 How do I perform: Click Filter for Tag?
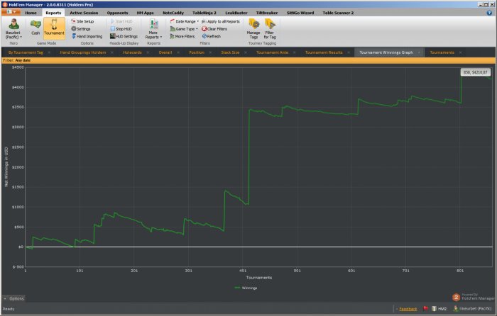270,28
